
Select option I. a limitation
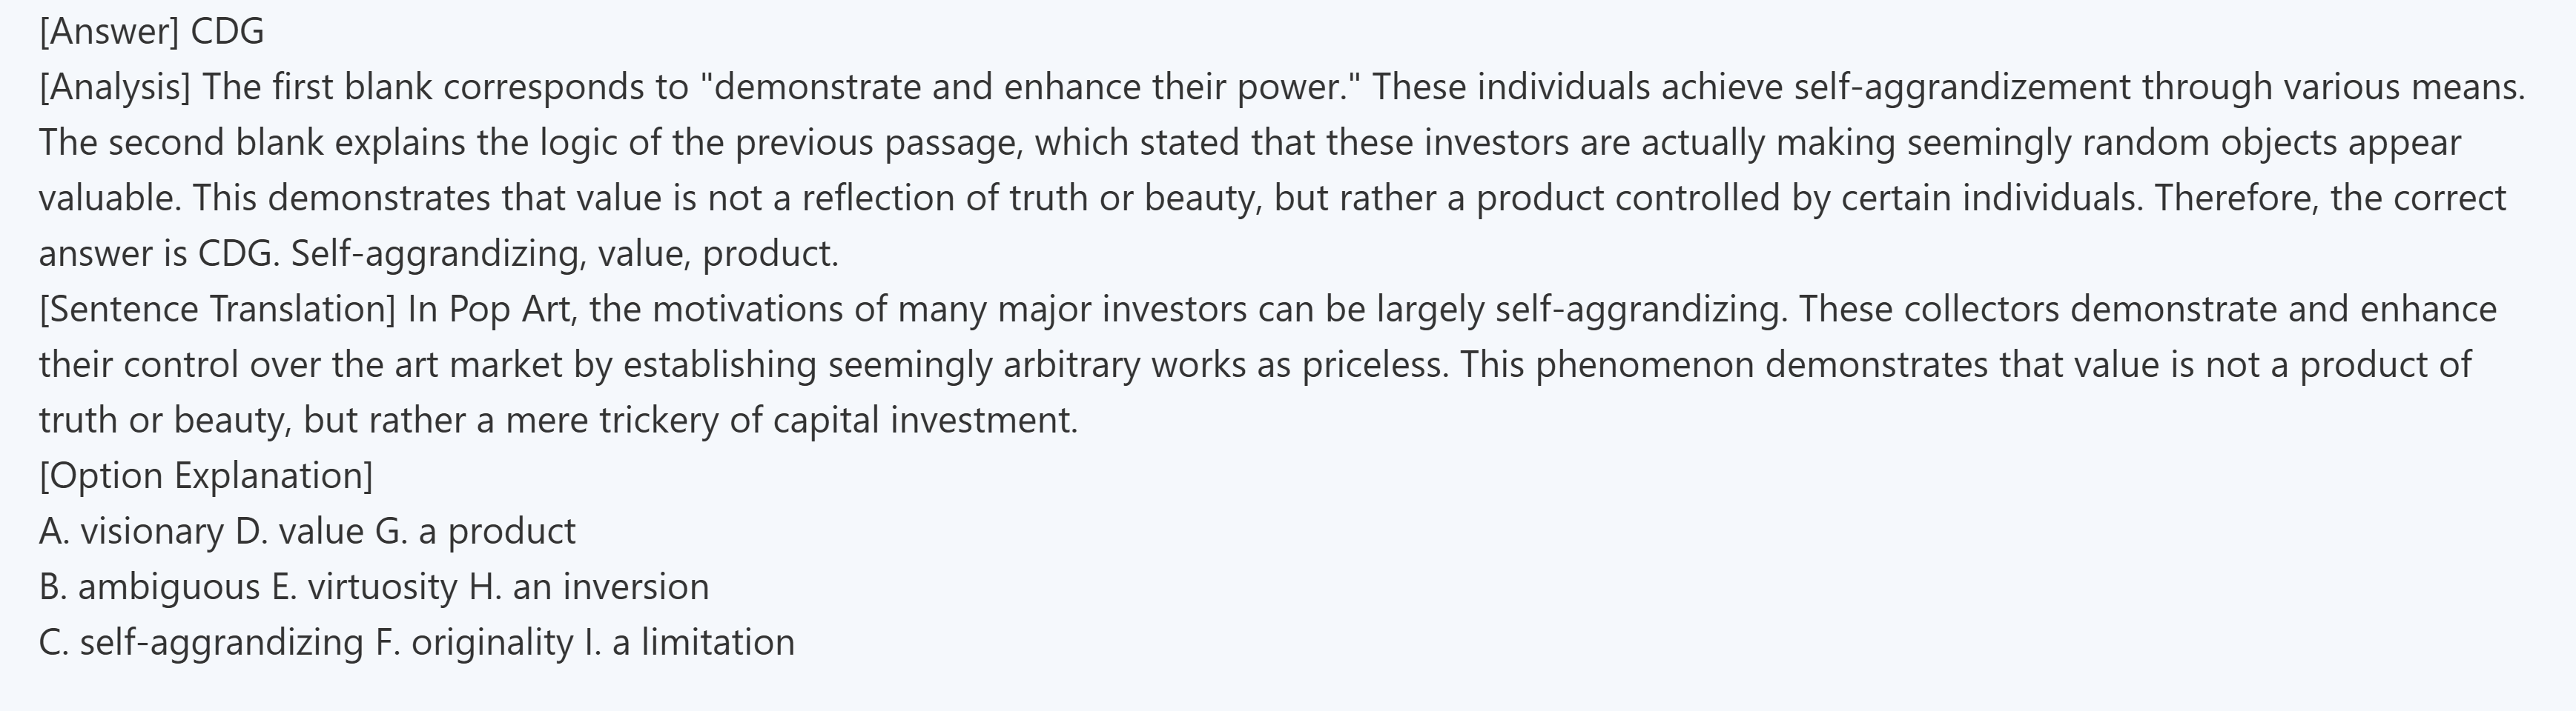(689, 642)
